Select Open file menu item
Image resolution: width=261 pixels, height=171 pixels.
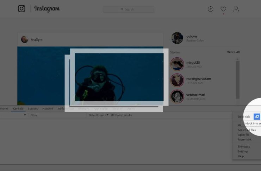pos(243,135)
